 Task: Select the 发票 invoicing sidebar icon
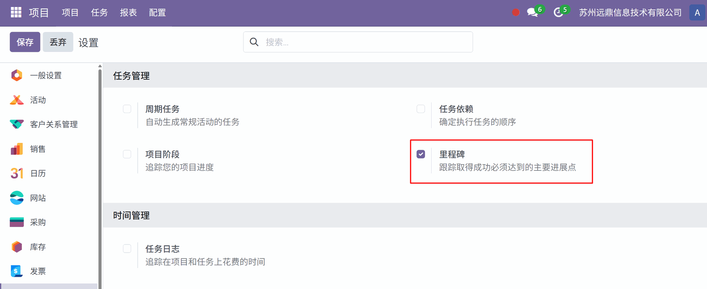(x=17, y=271)
